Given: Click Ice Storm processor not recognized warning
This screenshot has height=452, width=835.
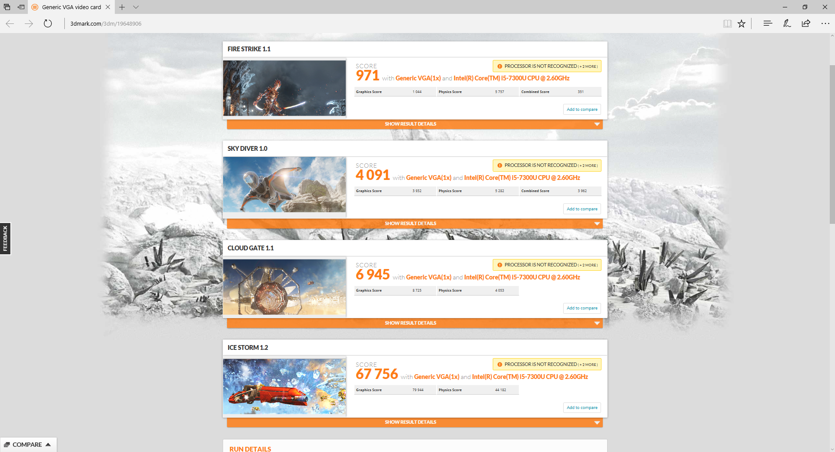Looking at the screenshot, I should pos(547,364).
